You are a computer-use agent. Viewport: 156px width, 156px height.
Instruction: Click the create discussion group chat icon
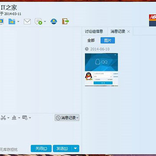(x=39, y=22)
